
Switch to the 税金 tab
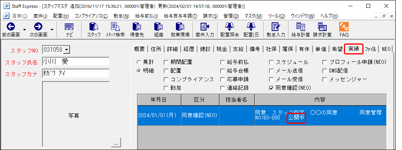tap(222, 49)
